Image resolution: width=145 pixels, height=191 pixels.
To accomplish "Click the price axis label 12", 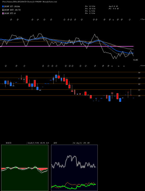I will [x=139, y=84].
